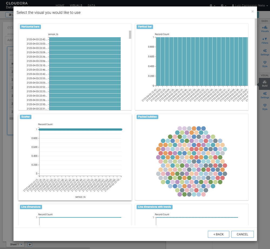Screen dimensions: 270x249
Task: Expand the gear settings dropdown in header
Action: (x=212, y=5)
